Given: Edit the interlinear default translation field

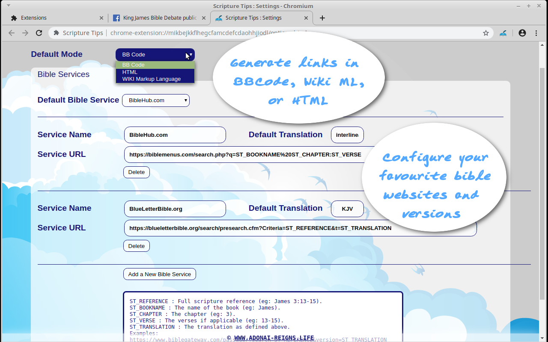Looking at the screenshot, I should coord(347,135).
